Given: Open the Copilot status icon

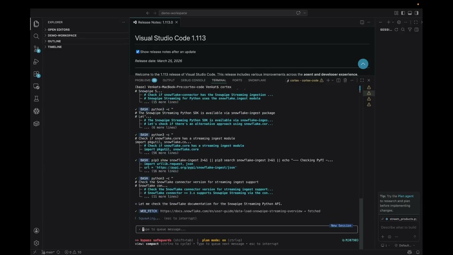Looking at the screenshot, I should tap(409, 252).
